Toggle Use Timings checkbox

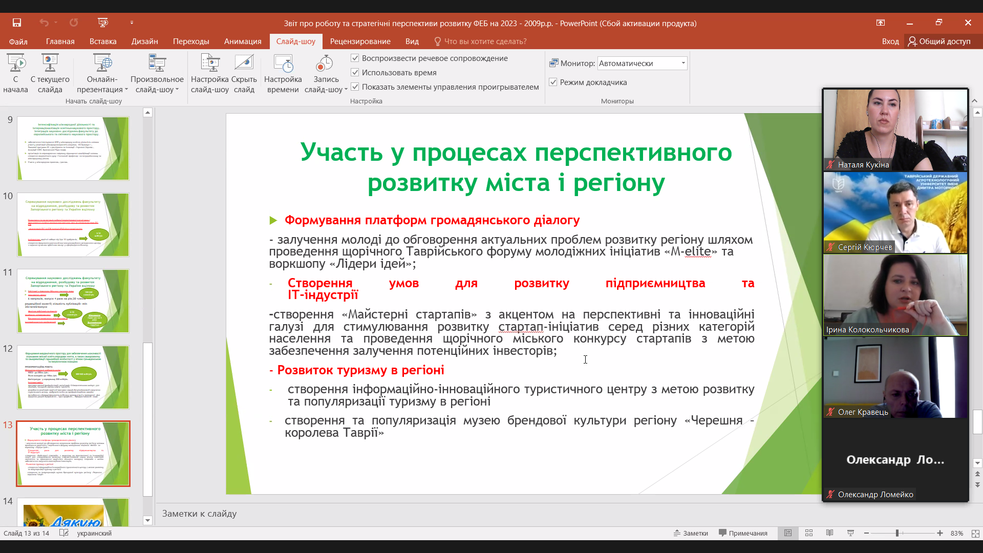click(x=355, y=73)
